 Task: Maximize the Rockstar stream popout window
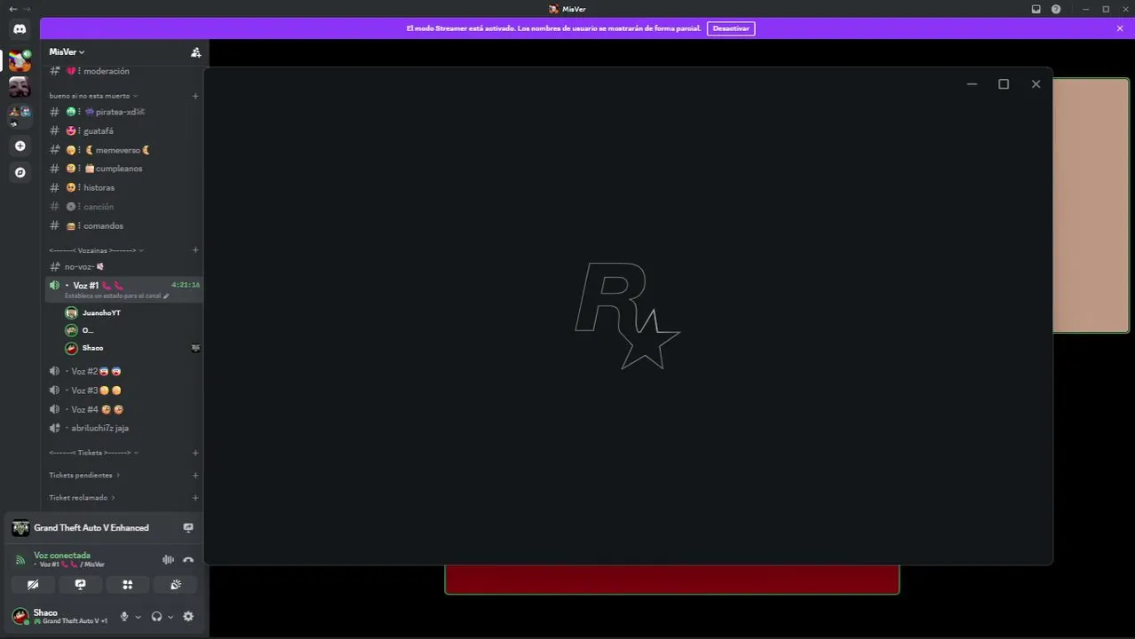point(1004,84)
